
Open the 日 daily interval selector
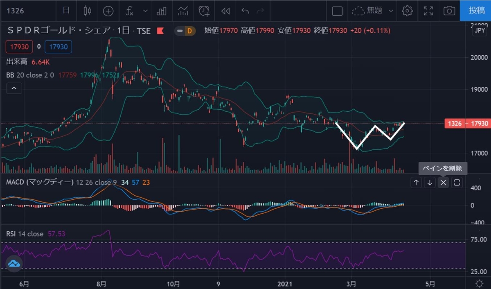[66, 11]
